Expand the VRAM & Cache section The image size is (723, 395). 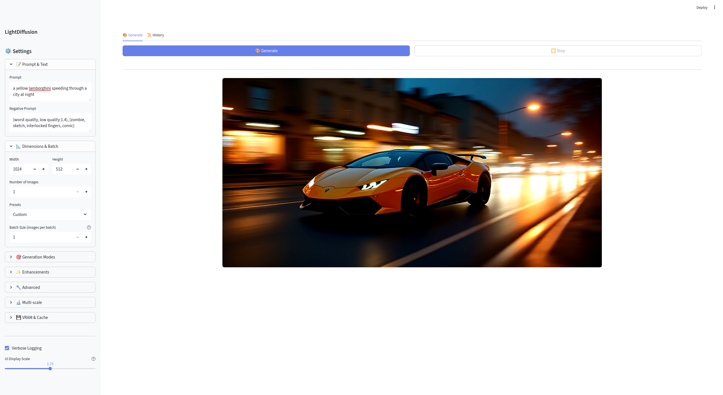pyautogui.click(x=50, y=318)
